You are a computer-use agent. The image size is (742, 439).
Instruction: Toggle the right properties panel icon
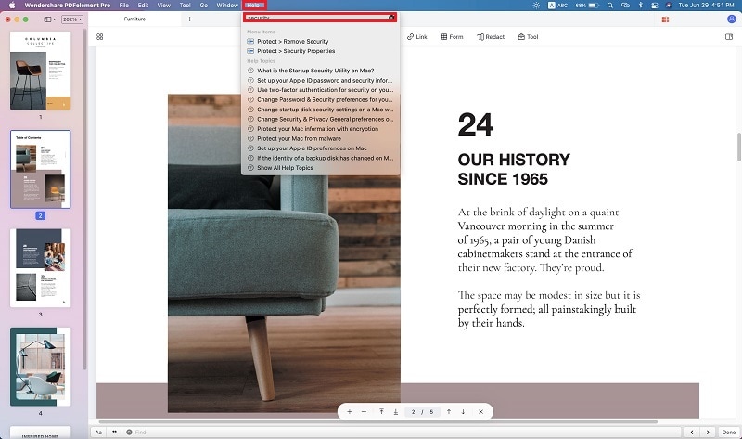(x=729, y=36)
